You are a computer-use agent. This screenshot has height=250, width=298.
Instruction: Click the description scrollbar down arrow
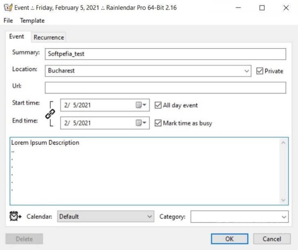pos(283,200)
